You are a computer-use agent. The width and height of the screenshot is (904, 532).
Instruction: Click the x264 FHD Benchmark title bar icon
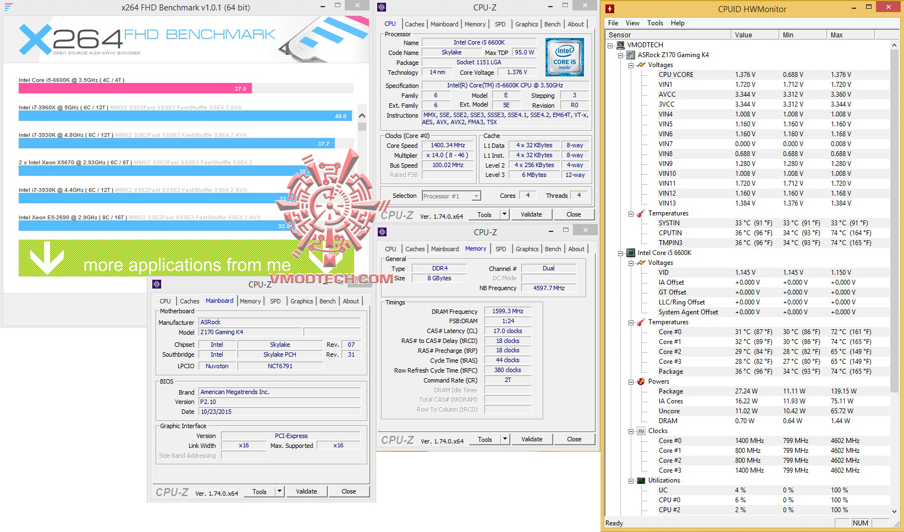pos(8,7)
